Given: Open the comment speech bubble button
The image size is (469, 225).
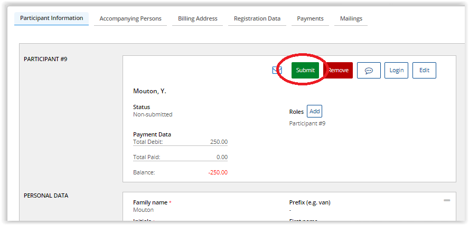Looking at the screenshot, I should (369, 71).
